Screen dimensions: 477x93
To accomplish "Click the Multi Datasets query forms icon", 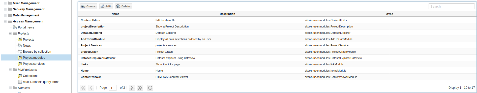I will (20, 82).
